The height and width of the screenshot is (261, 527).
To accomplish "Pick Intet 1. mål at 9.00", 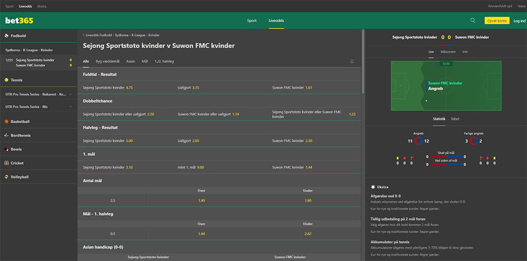I will tap(219, 167).
